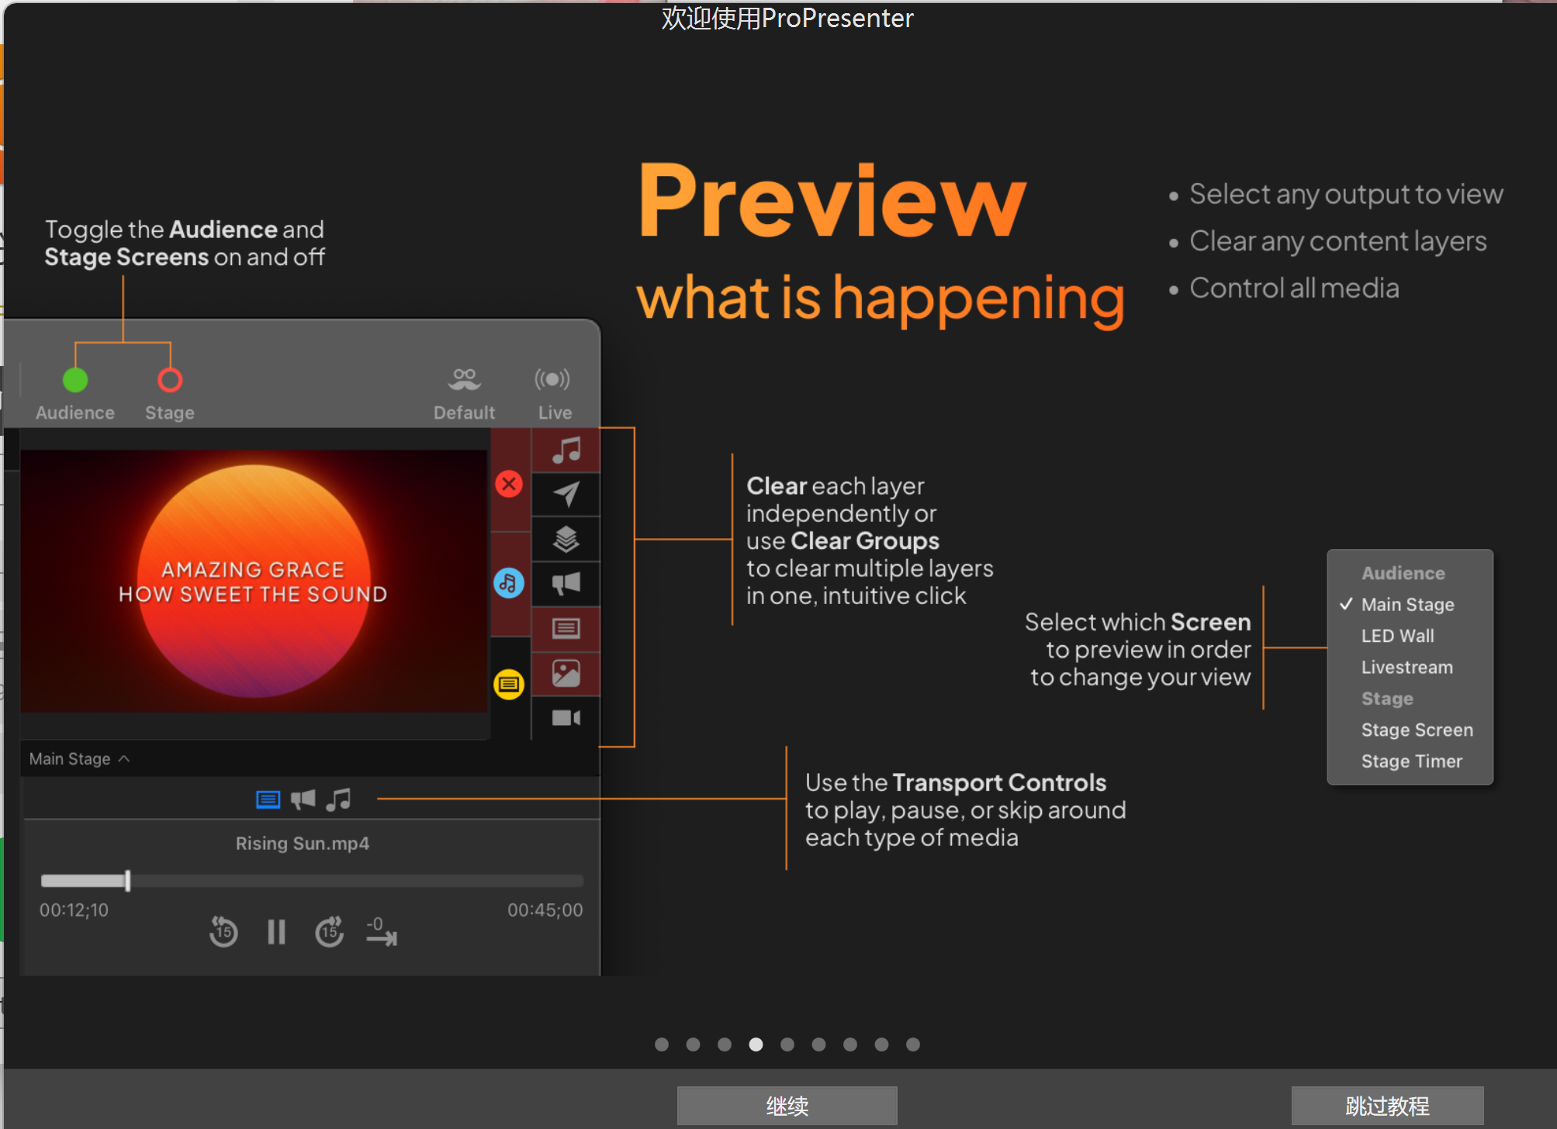This screenshot has width=1557, height=1129.
Task: Go to the second tutorial page dot
Action: [693, 1044]
